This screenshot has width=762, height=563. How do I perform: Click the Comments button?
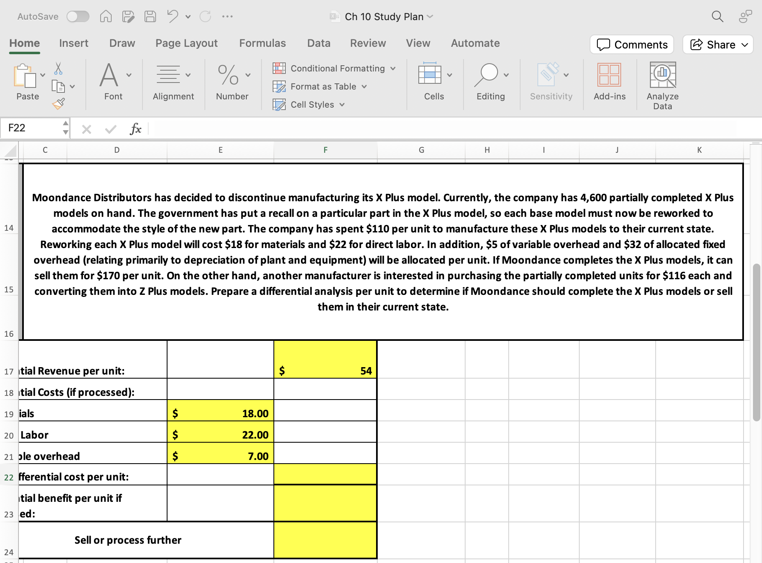tap(632, 44)
